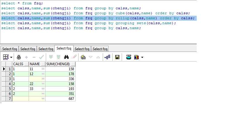Click the CALSS cell in row 6

coord(20,94)
